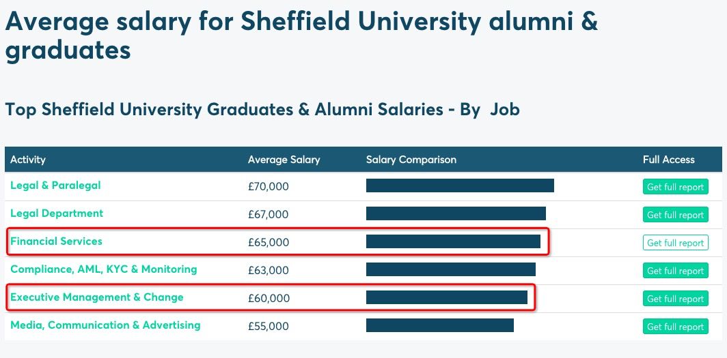
Task: Click the Activity column header
Action: [28, 160]
